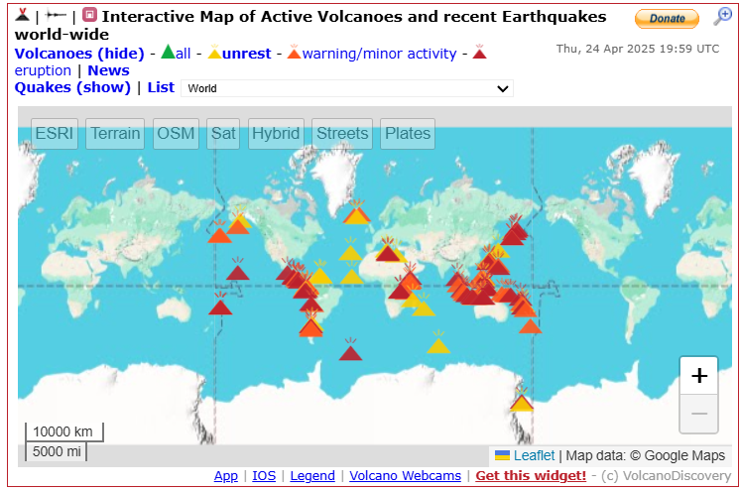Image resolution: width=740 pixels, height=491 pixels.
Task: Click the yellow 'unrest' triangle legend icon
Action: coord(214,52)
